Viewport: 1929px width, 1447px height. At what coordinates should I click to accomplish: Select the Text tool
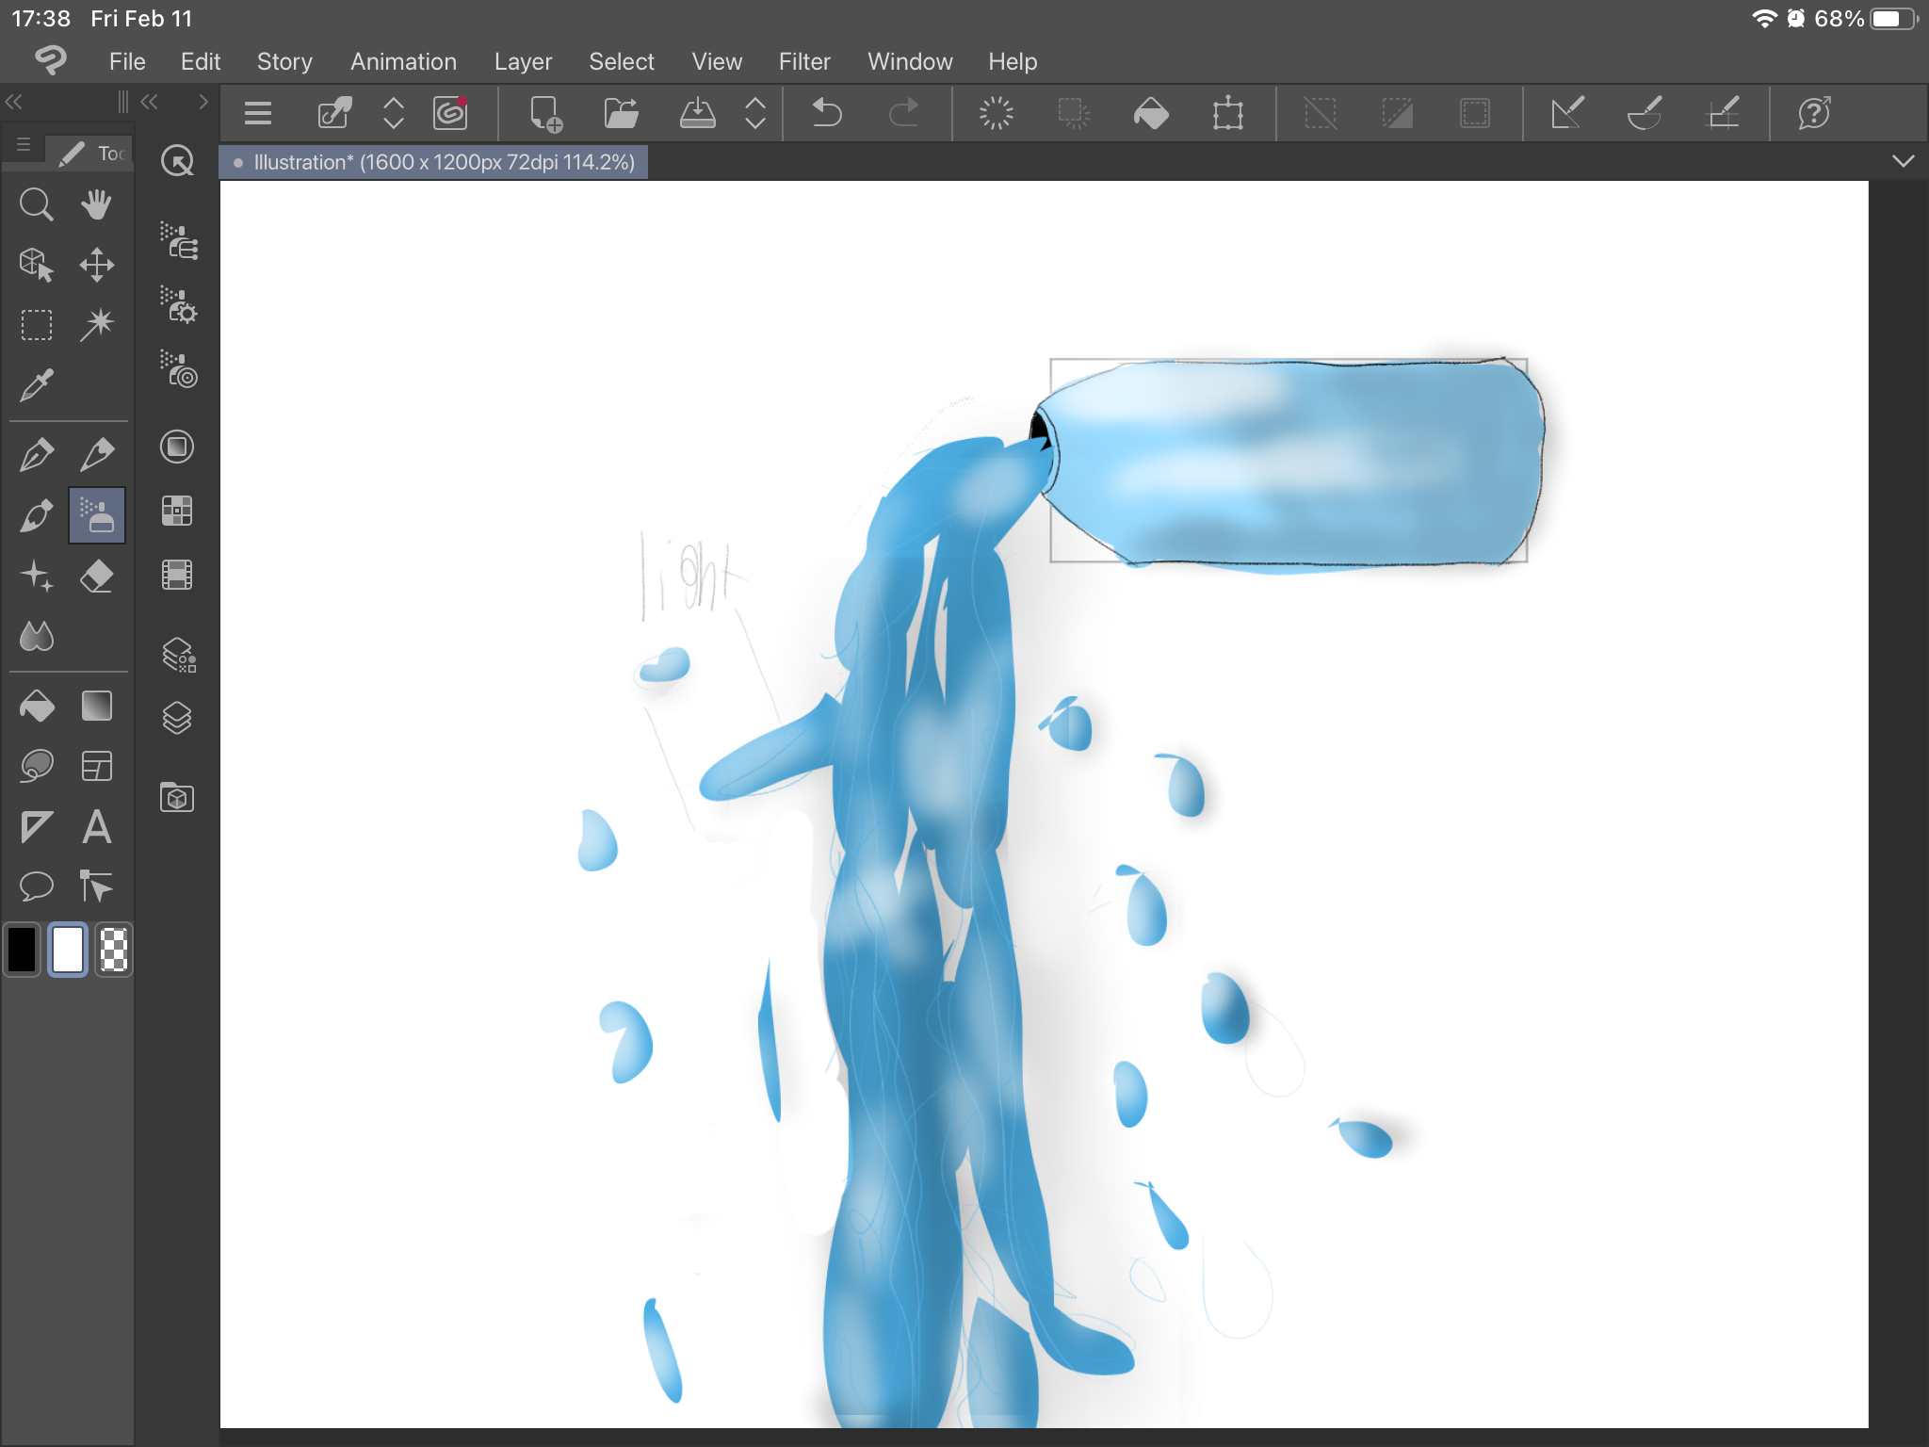96,827
